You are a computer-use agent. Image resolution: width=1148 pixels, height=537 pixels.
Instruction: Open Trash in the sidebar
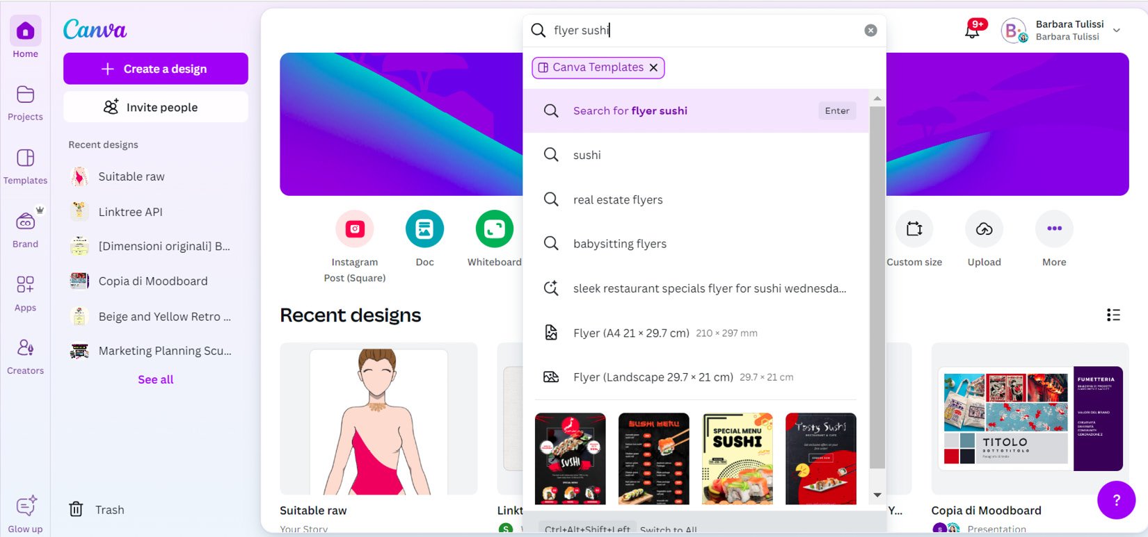(x=96, y=509)
